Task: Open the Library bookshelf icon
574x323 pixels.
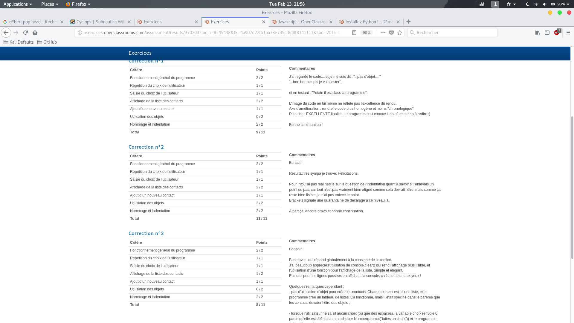Action: click(538, 33)
